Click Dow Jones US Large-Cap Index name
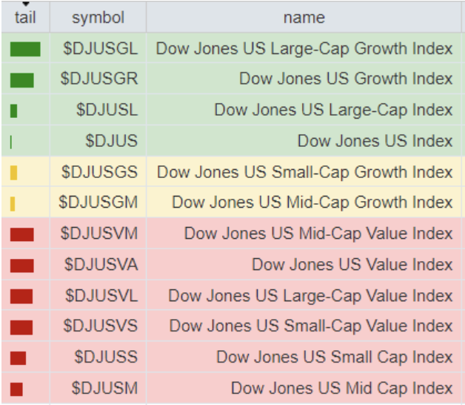Viewport: 465px width, 405px height. (333, 111)
